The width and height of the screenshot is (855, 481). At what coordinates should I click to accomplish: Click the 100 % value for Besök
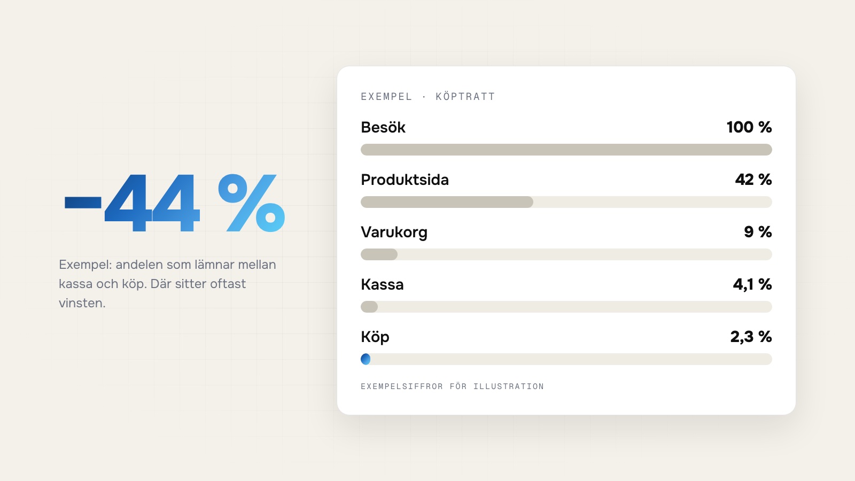[749, 127]
